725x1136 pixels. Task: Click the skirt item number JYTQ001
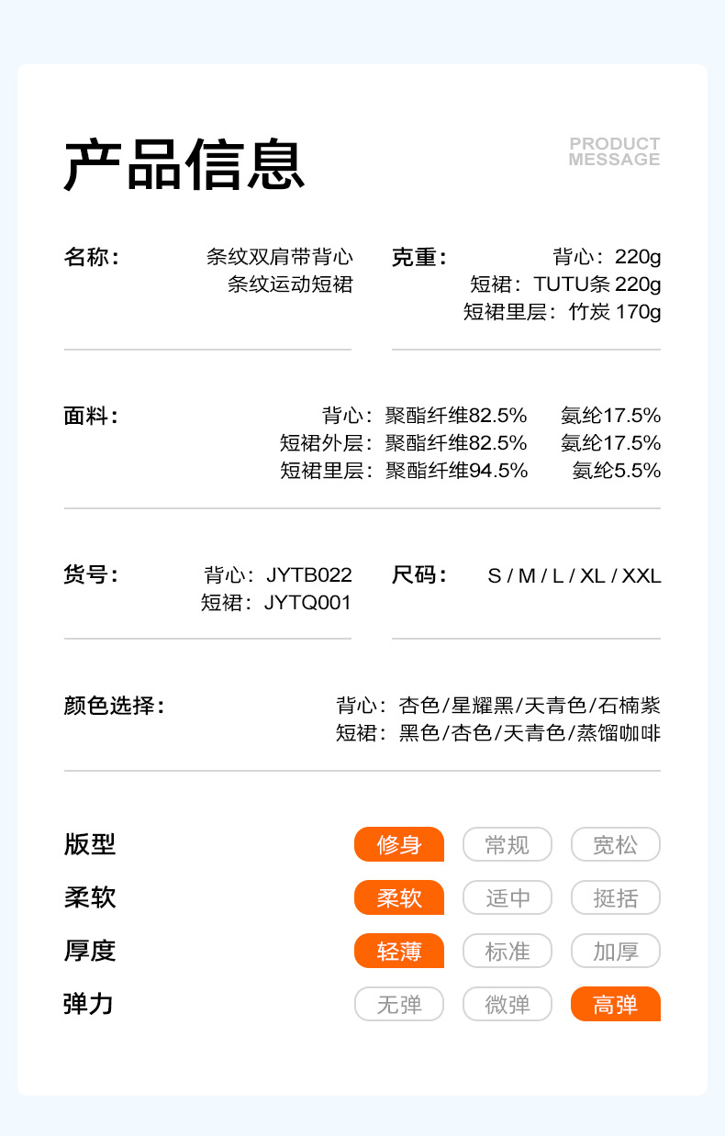tap(307, 603)
